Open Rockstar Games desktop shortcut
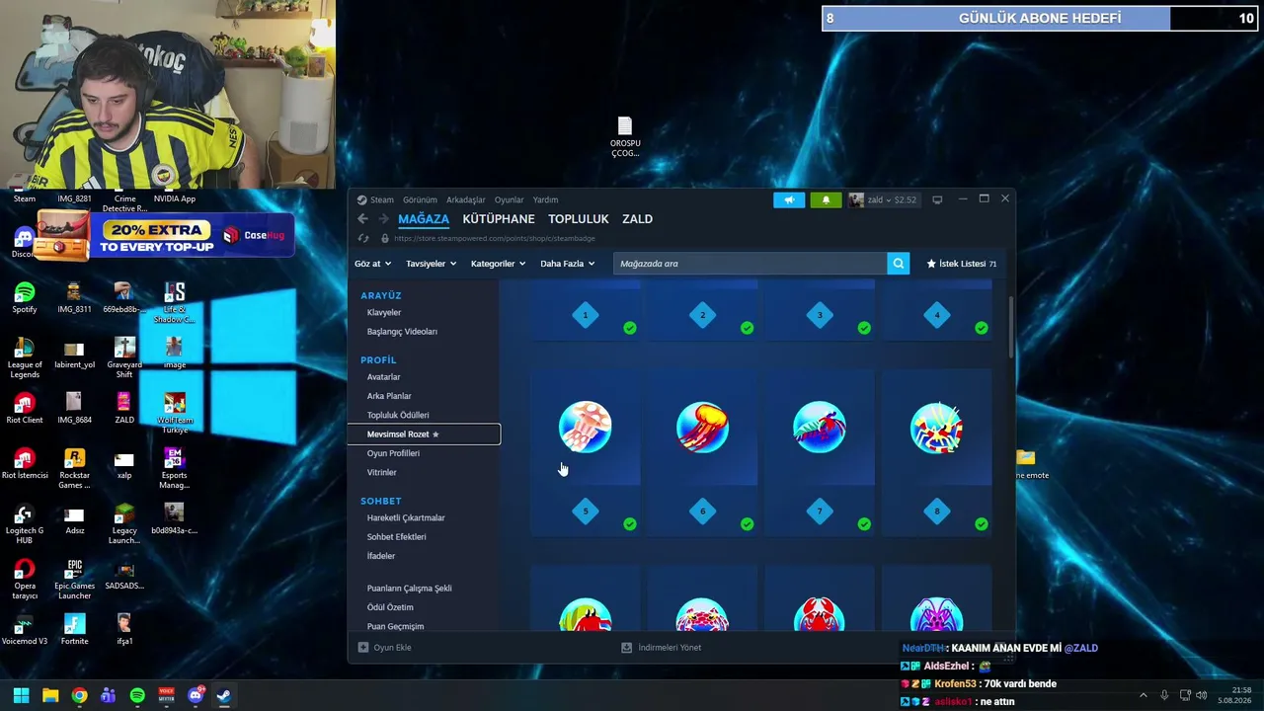 click(x=74, y=468)
